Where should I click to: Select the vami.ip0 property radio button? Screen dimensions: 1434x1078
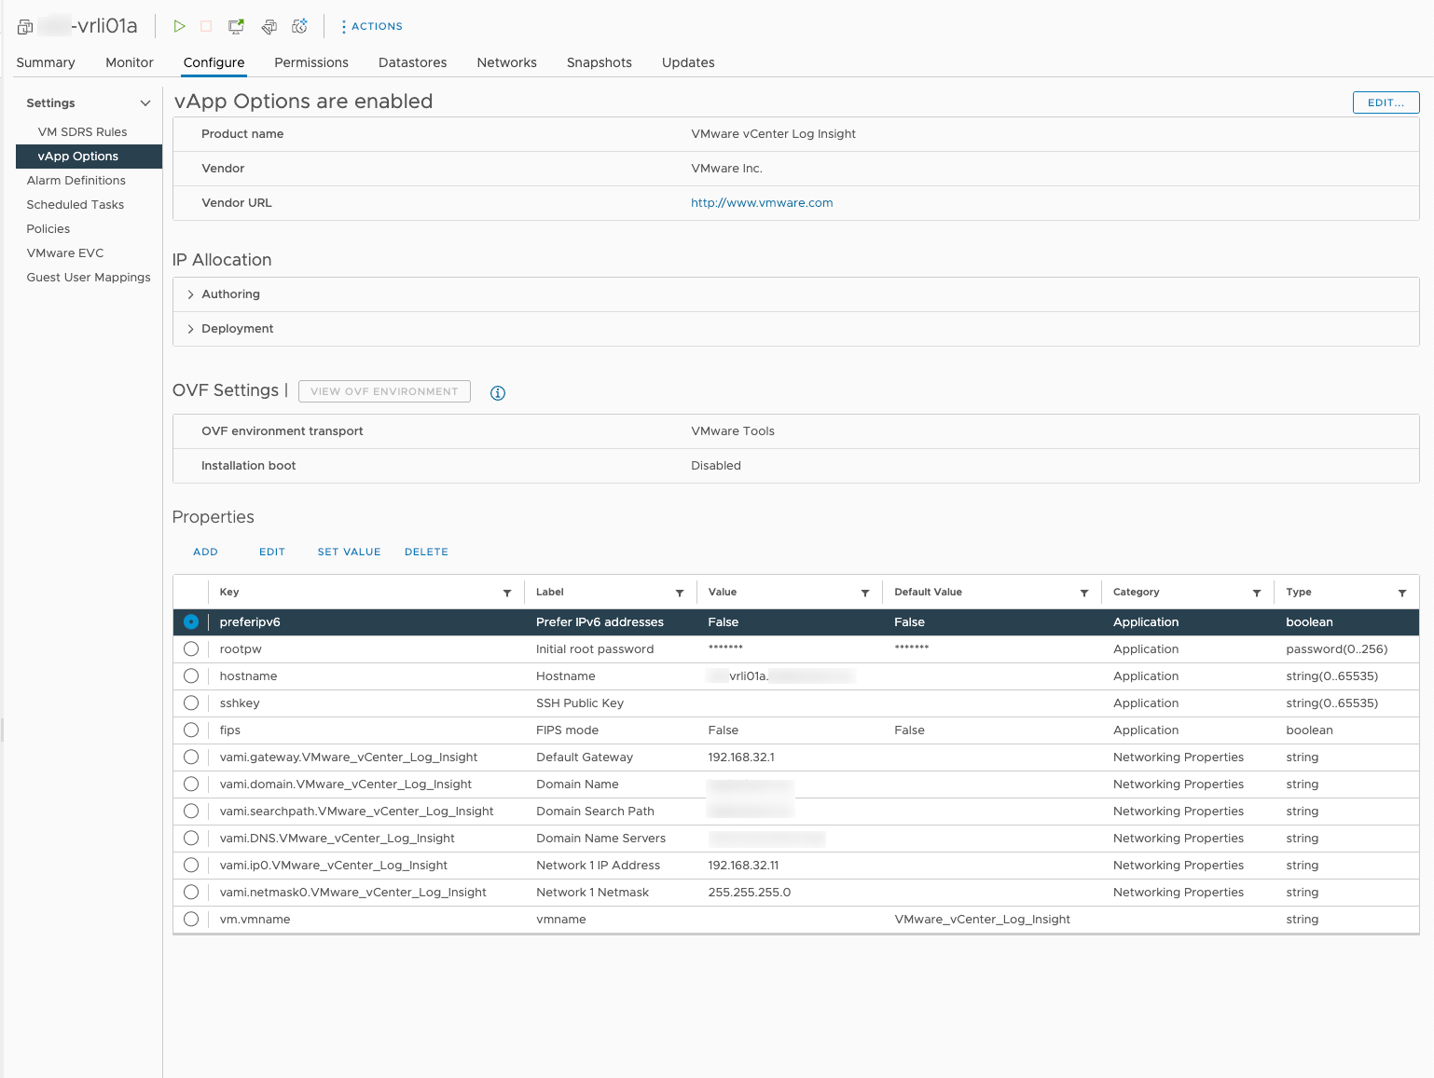click(191, 865)
